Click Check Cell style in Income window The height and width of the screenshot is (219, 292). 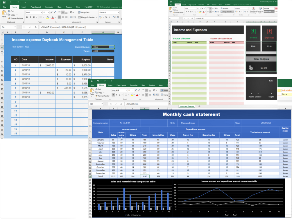coord(269,11)
